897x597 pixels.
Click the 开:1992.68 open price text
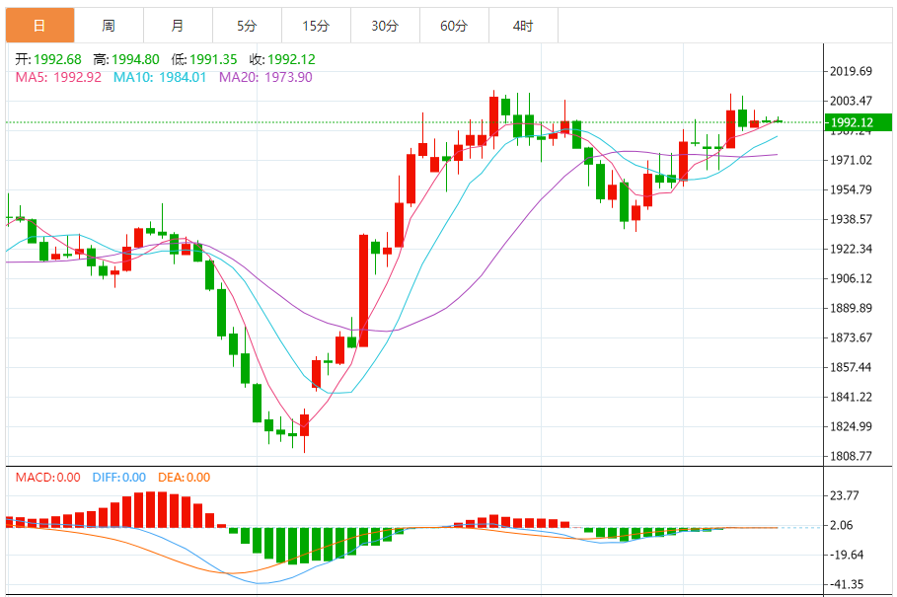click(x=48, y=59)
